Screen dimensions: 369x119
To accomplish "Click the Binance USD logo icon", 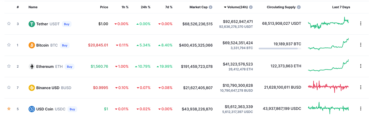I will pos(32,88).
